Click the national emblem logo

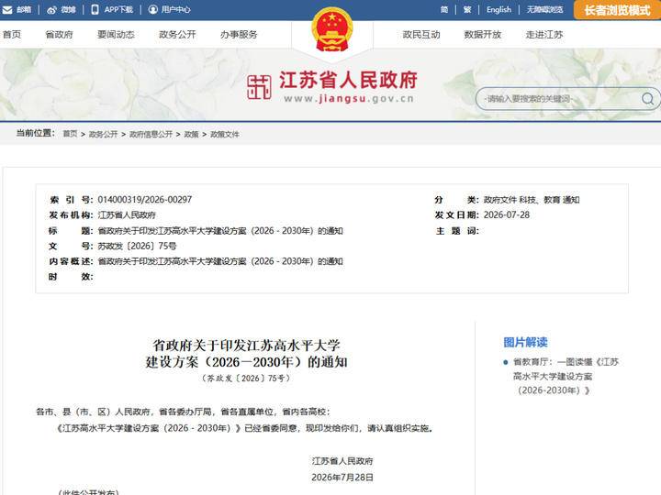pos(331,29)
